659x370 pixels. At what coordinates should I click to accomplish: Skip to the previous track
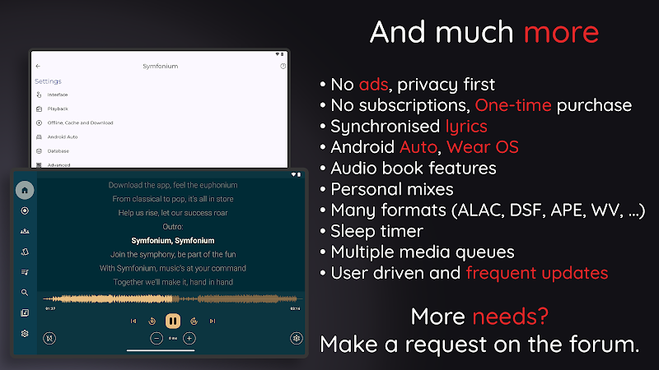coord(133,321)
